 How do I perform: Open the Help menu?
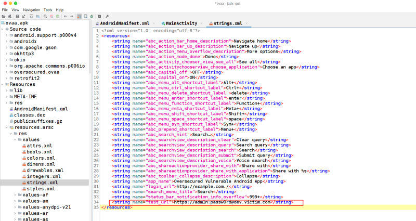pyautogui.click(x=60, y=10)
